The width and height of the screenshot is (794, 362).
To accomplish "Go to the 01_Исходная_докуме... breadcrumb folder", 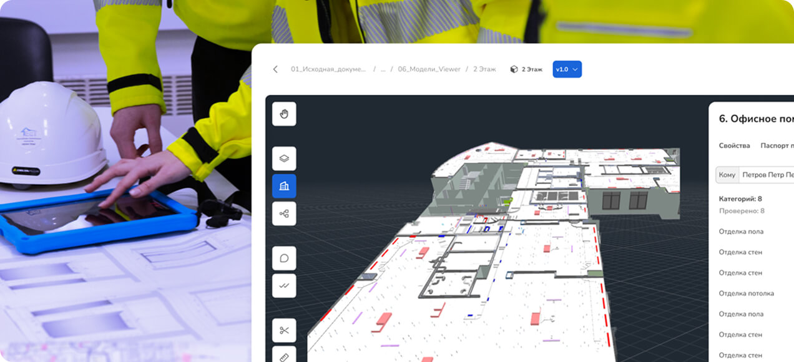I will tap(328, 69).
